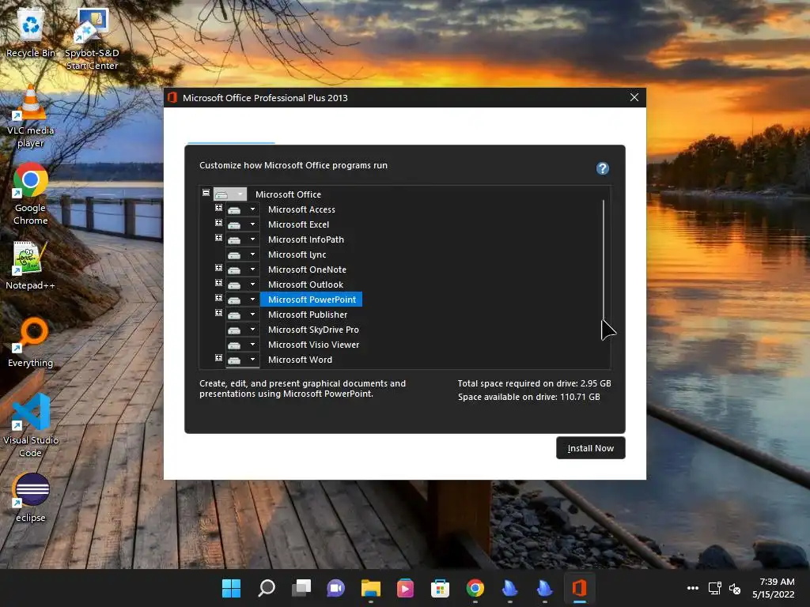Image resolution: width=810 pixels, height=607 pixels.
Task: Open install option dropdown for Microsoft Excel
Action: [243, 224]
